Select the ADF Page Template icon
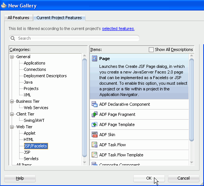The width and height of the screenshot is (204, 186). 94,124
